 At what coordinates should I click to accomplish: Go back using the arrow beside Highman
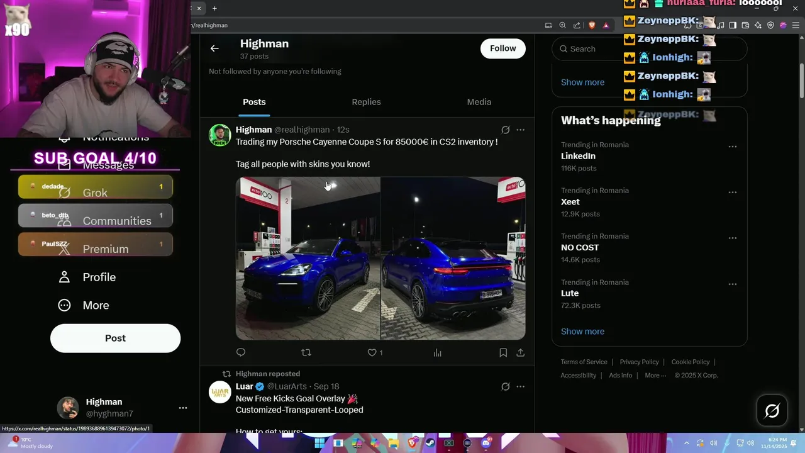214,48
